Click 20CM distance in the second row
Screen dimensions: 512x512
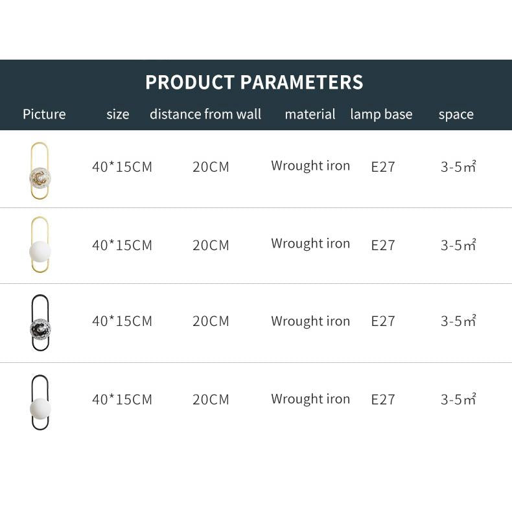pos(211,246)
